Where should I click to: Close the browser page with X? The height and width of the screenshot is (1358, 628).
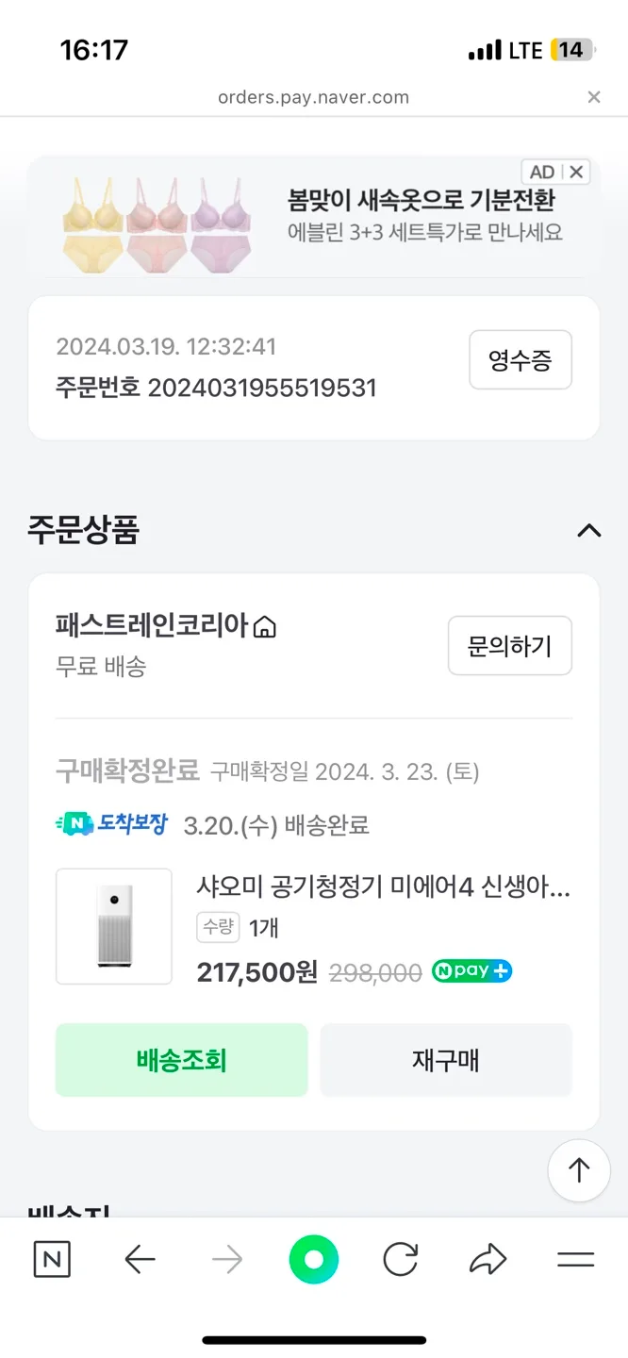click(x=594, y=97)
